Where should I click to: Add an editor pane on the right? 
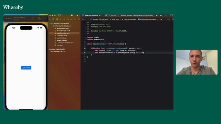172,19
